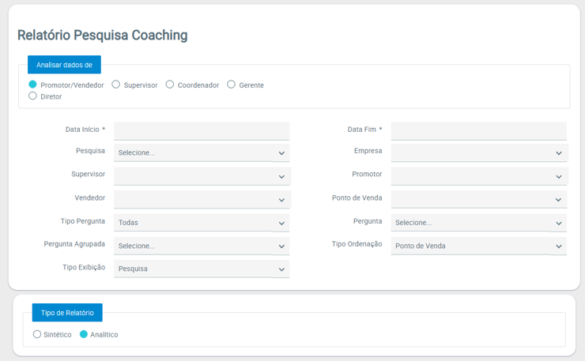Image resolution: width=585 pixels, height=361 pixels.
Task: Open the Tipo Pergunta dropdown
Action: (202, 223)
